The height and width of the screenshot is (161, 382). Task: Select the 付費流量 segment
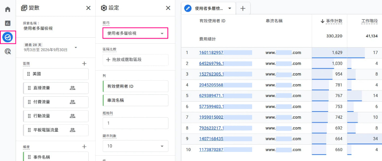56,102
